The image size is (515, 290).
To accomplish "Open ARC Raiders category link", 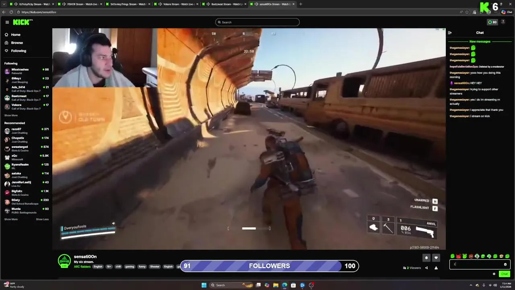I will coord(82,267).
